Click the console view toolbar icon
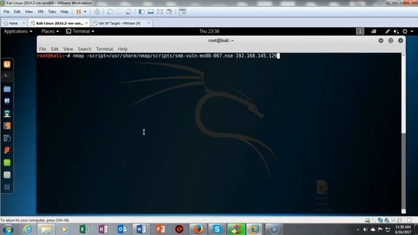Image resolution: width=418 pixels, height=235 pixels. [x=182, y=12]
